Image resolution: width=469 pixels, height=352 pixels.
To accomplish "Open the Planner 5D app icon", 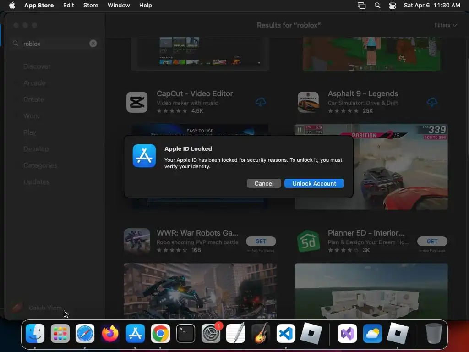I will coord(308,241).
